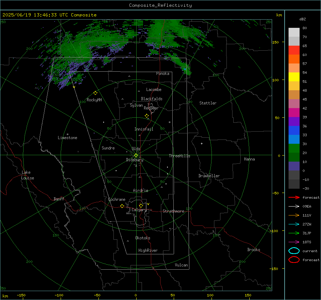Viewport: 321px width, 300px height.
Task: Click the blue high-reflectivity cell northeast of Ponoka
Action: (x=185, y=69)
